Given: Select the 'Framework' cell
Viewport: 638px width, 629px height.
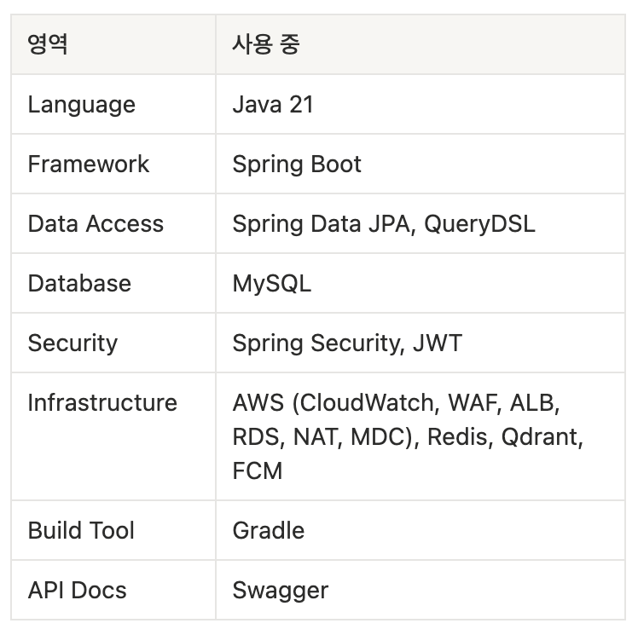Looking at the screenshot, I should click(x=113, y=164).
